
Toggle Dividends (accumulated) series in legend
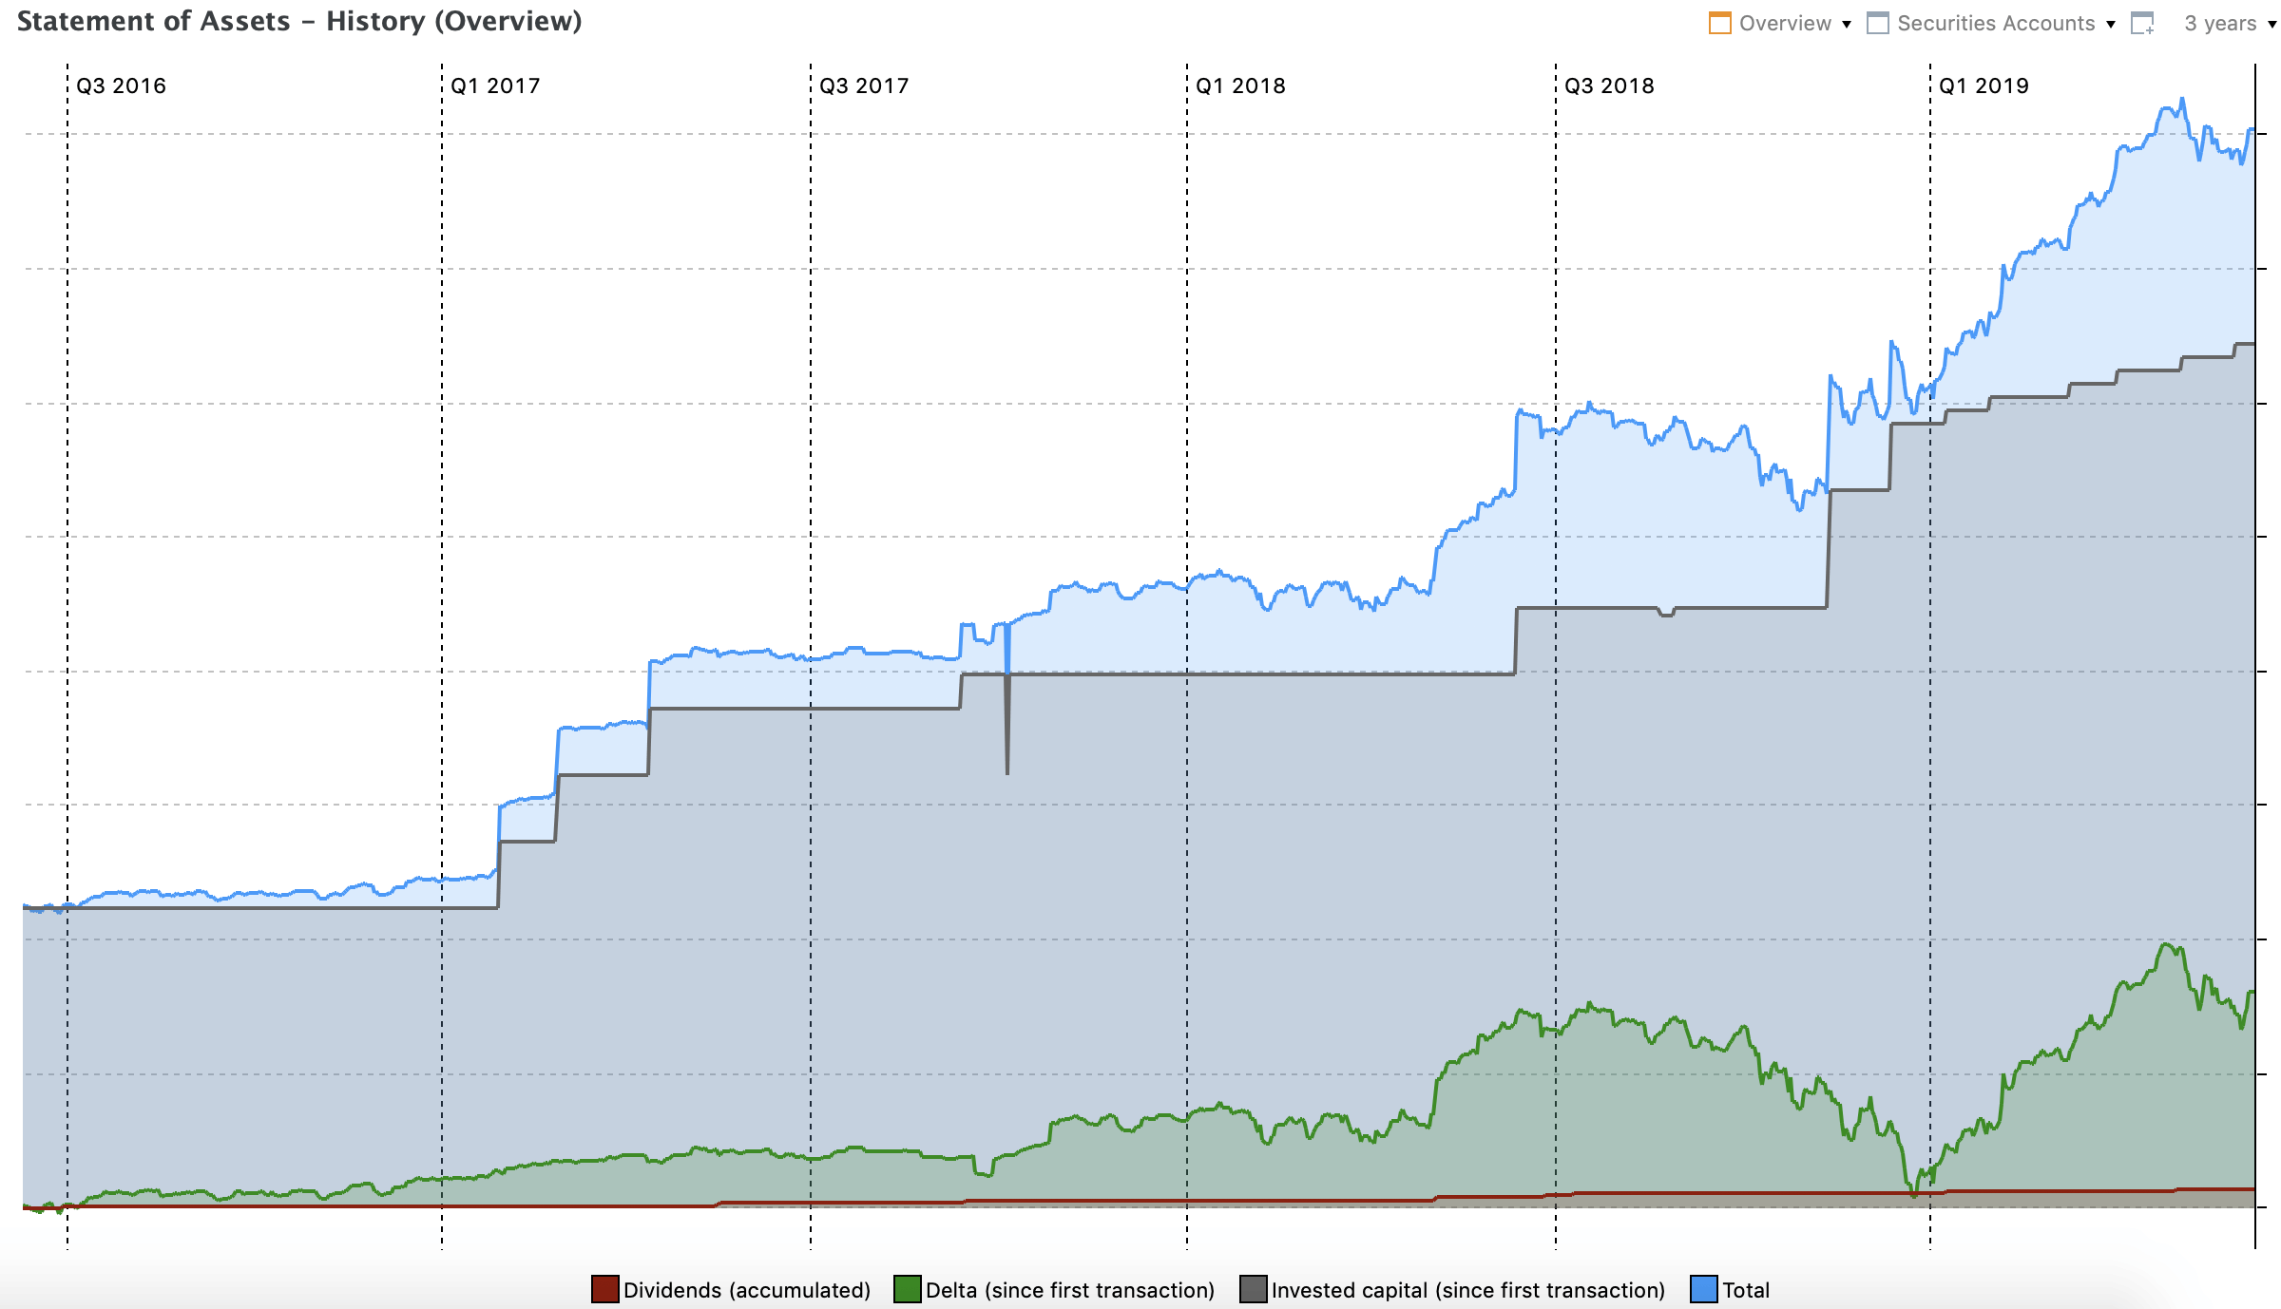[x=746, y=1290]
